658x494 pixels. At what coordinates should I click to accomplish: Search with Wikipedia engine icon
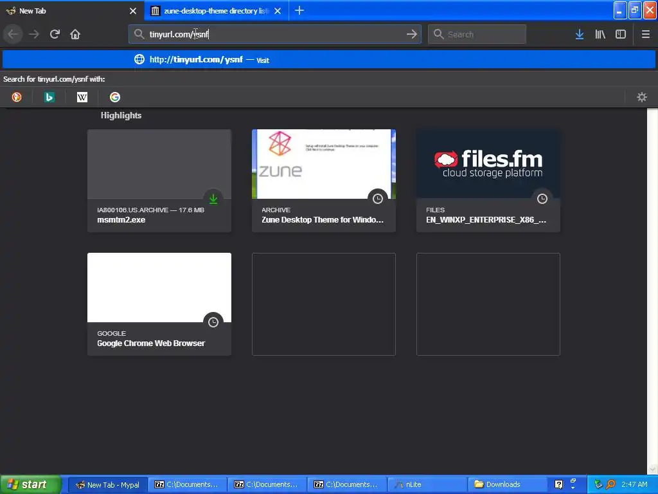click(x=82, y=98)
